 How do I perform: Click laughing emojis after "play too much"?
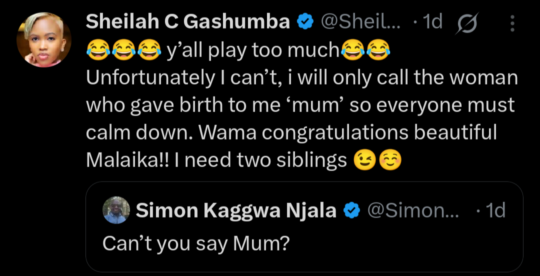click(x=365, y=49)
